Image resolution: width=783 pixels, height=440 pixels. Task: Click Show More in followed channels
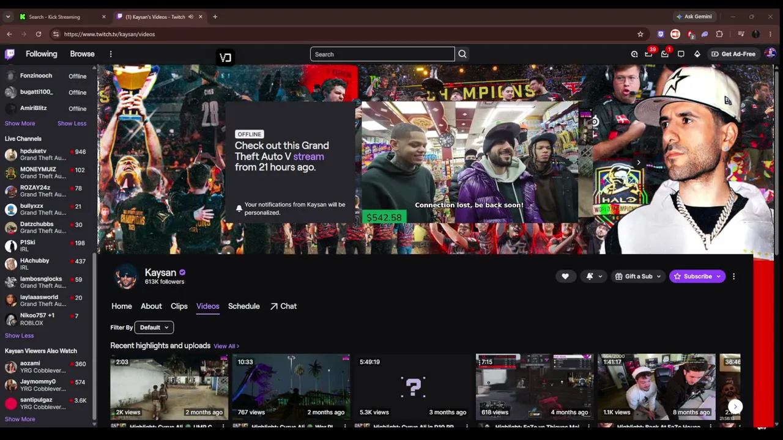[20, 123]
